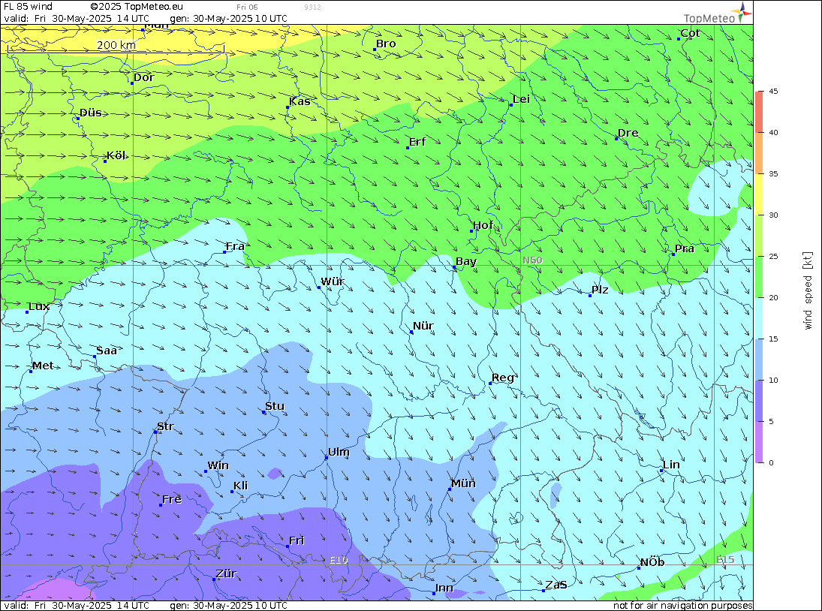This screenshot has height=611, width=822.
Task: Click the Lin city label
Action: 671,465
